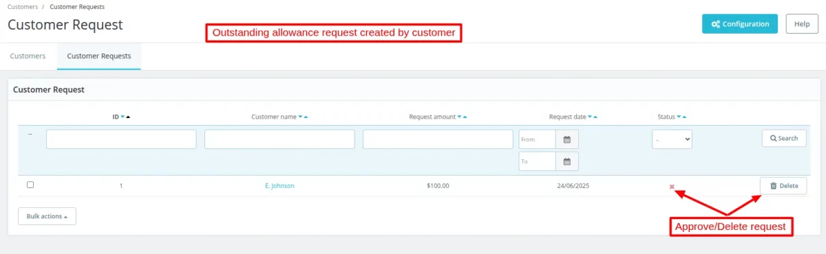The width and height of the screenshot is (826, 254).
Task: Open the Status filter dropdown
Action: [672, 139]
